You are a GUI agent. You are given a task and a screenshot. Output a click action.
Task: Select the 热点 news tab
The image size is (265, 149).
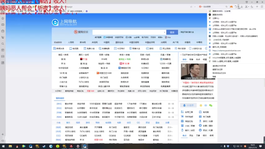coord(198,60)
